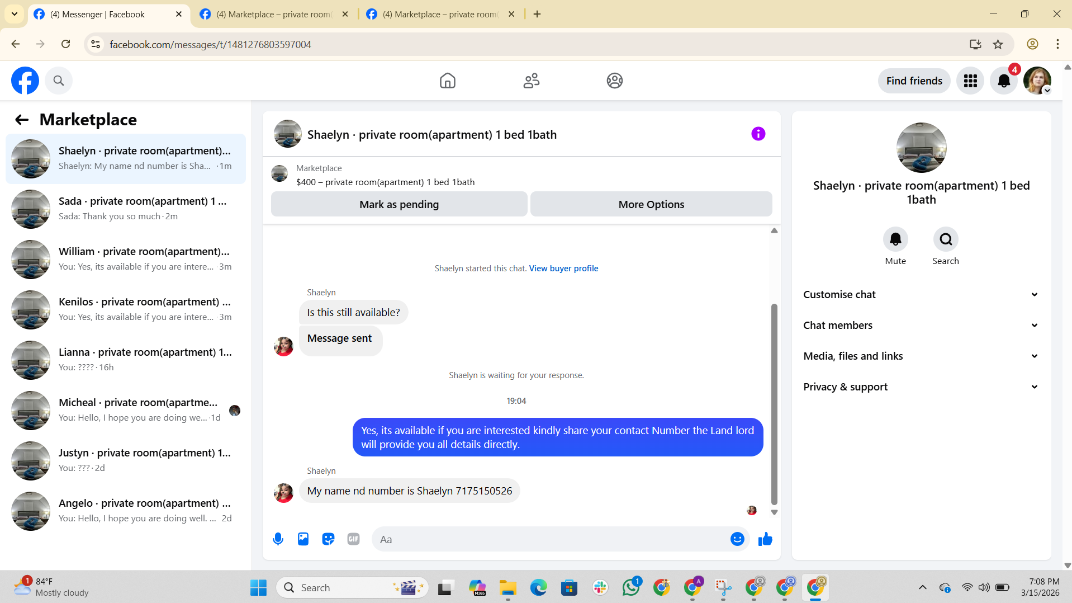Open notifications bell with badge 4

1004,81
